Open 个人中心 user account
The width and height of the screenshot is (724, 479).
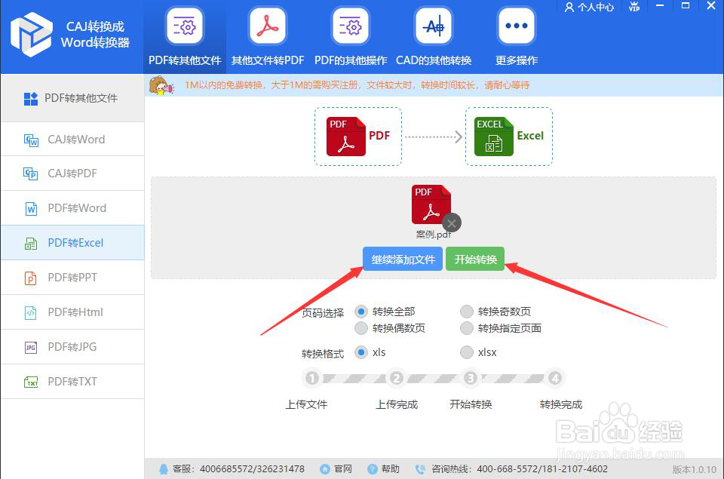click(x=590, y=7)
